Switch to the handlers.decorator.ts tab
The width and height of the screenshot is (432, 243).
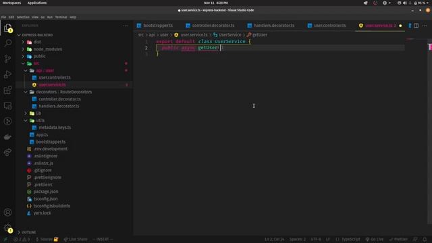tap(271, 26)
